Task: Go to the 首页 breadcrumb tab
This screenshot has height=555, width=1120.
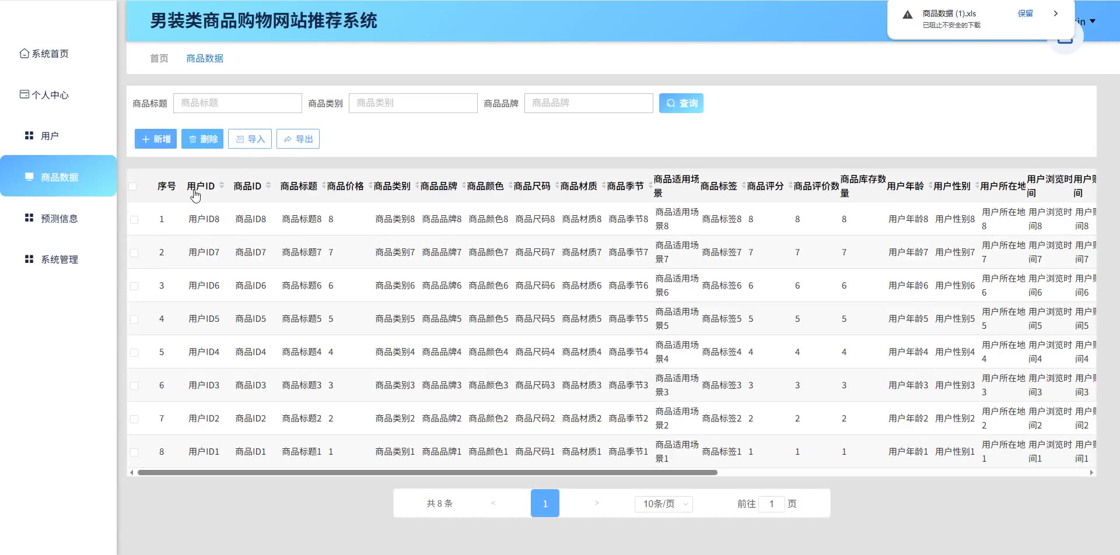Action: (x=159, y=58)
